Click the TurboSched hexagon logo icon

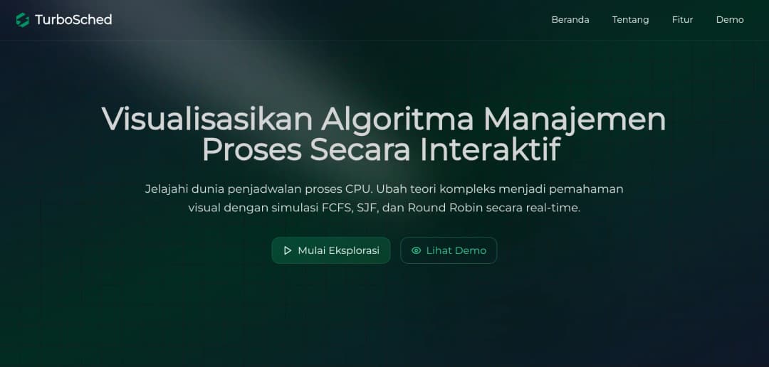23,20
